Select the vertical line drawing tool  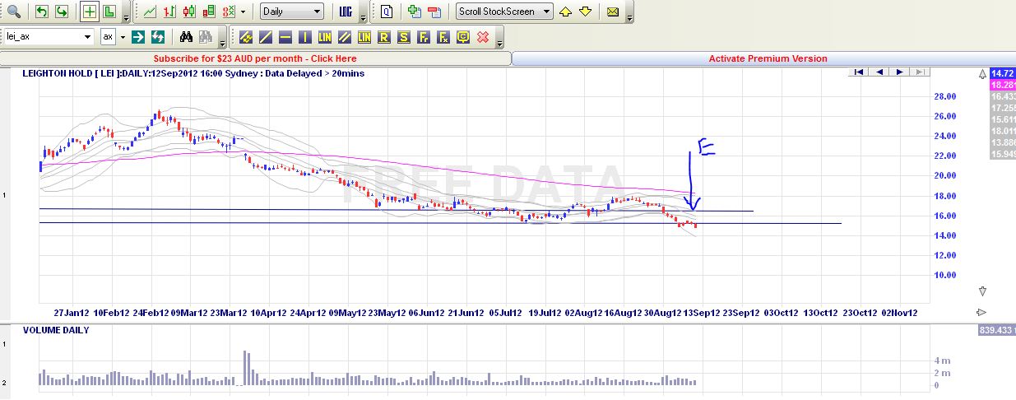pyautogui.click(x=305, y=37)
